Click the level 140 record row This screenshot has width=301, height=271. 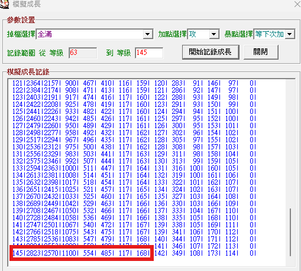[134, 218]
